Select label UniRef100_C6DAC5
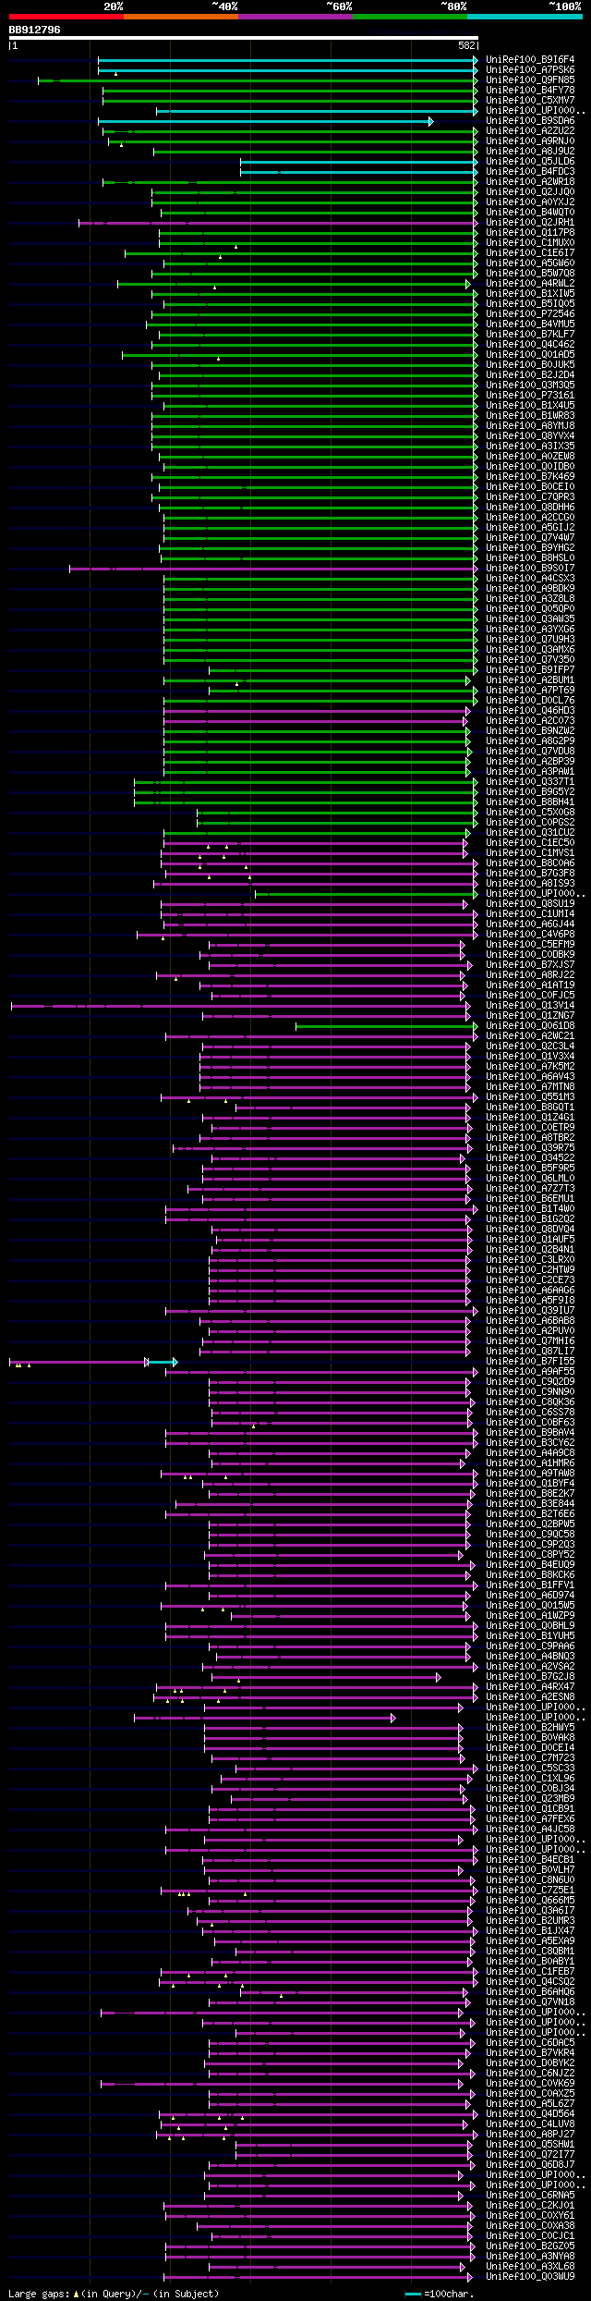Image resolution: width=591 pixels, height=2301 pixels. 530,2043
